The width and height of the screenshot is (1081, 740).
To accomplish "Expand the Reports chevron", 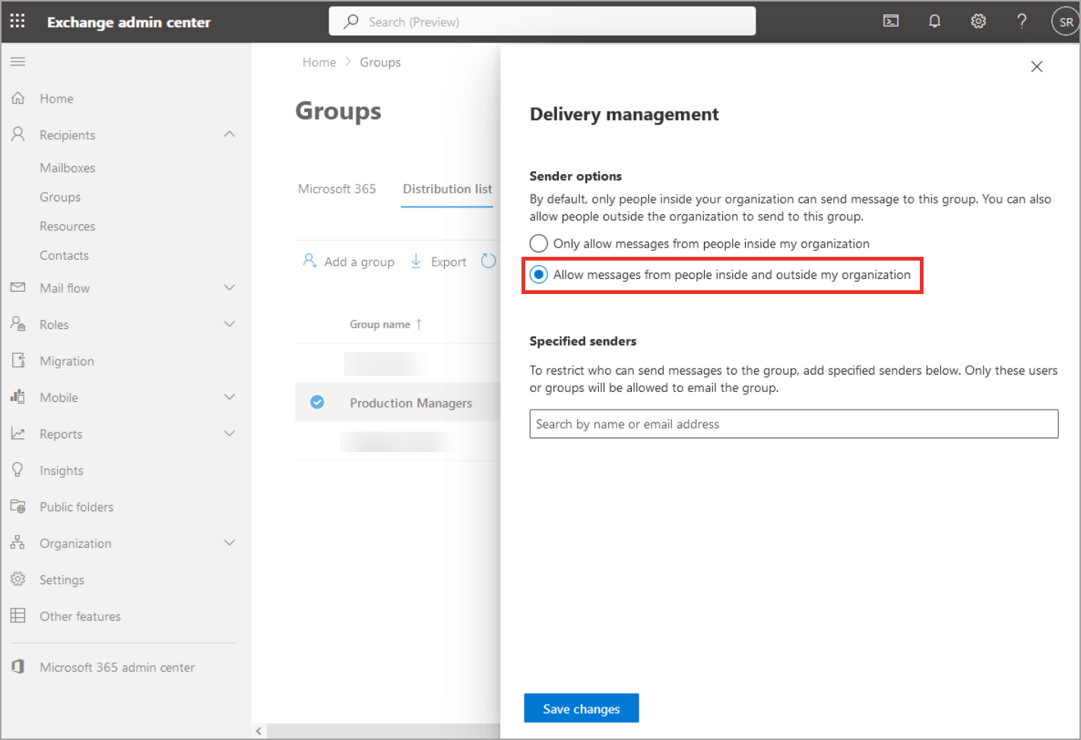I will click(x=230, y=434).
